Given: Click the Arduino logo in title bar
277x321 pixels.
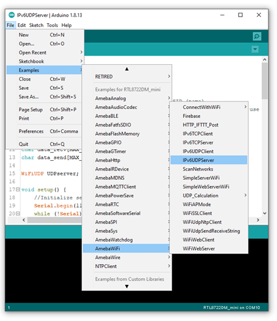Looking at the screenshot, I should pyautogui.click(x=12, y=15).
